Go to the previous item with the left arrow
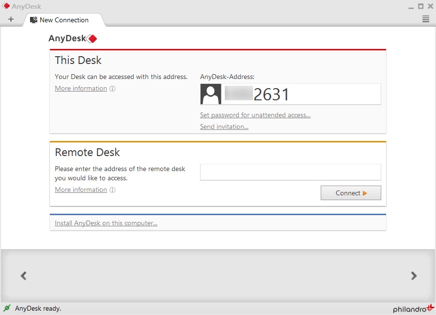Viewport: 436px width, 315px height. click(x=24, y=276)
